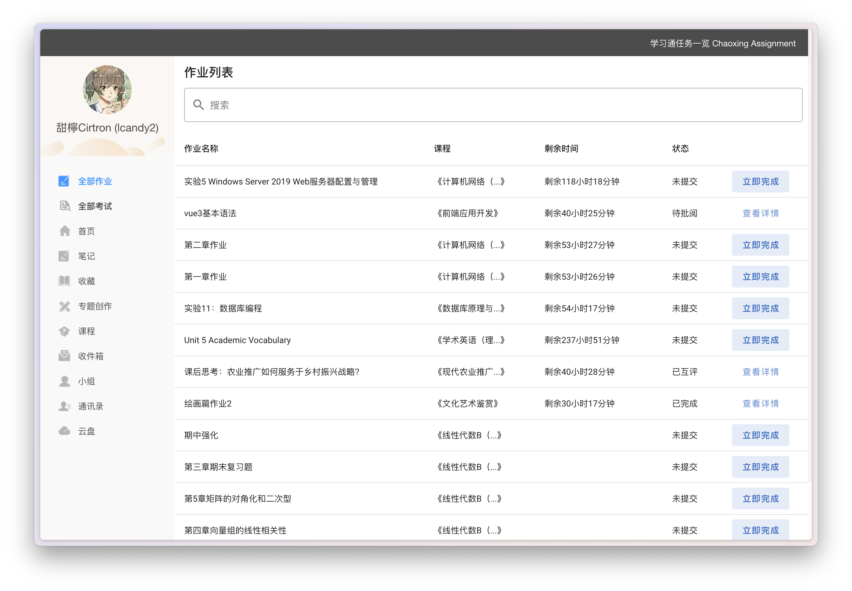This screenshot has height=591, width=852.
Task: Click the Topic Creation (专题创作) icon
Action: (x=64, y=306)
